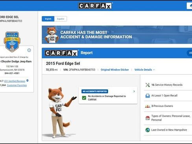Click the CARFAX logo in top header
192x144 pixels.
tap(95, 6)
